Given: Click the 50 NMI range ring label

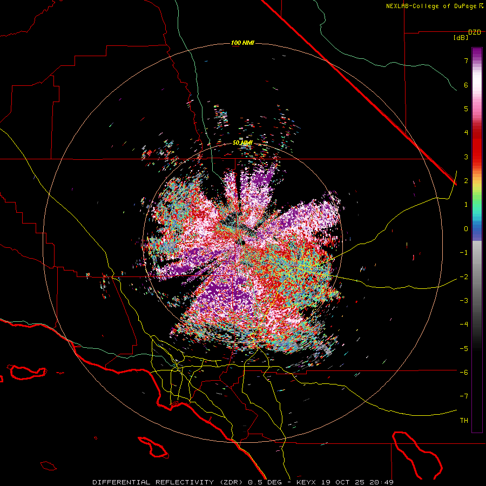Looking at the screenshot, I should pos(242,143).
